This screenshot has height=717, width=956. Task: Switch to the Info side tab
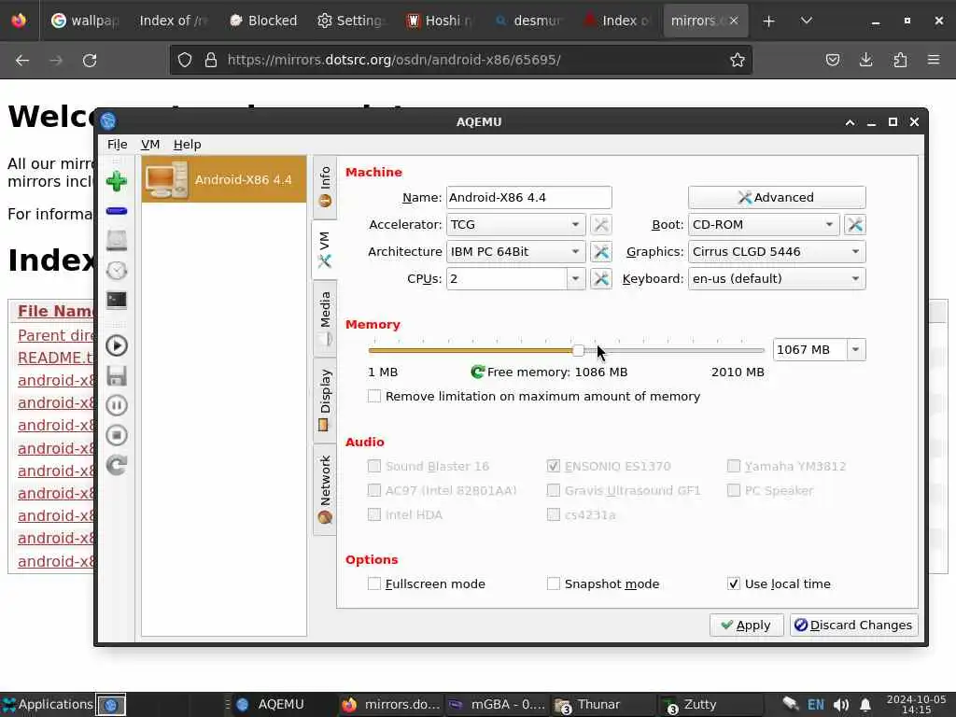325,187
